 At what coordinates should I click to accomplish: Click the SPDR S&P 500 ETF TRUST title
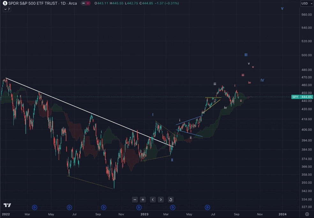click(x=33, y=3)
